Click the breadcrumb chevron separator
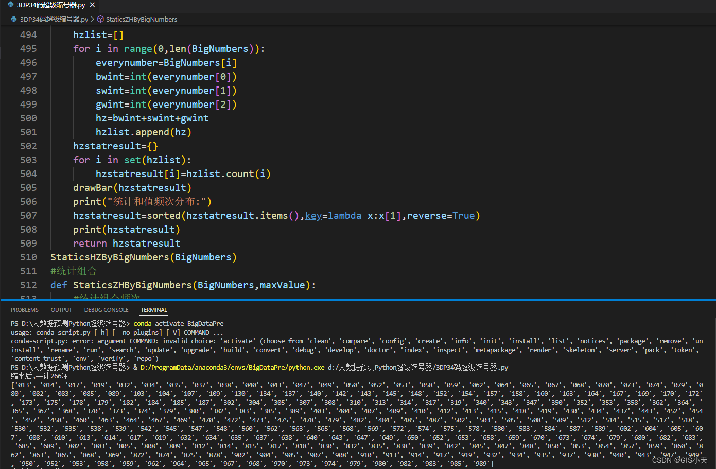This screenshot has width=716, height=469. coord(93,19)
